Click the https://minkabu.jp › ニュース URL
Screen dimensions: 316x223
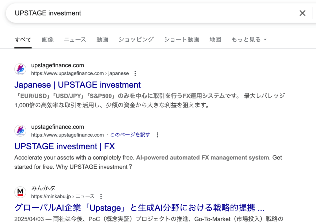[x=63, y=196]
